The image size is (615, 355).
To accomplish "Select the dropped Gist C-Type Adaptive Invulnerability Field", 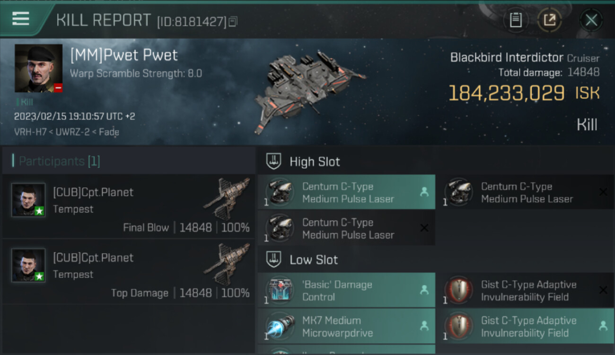I will 528,327.
